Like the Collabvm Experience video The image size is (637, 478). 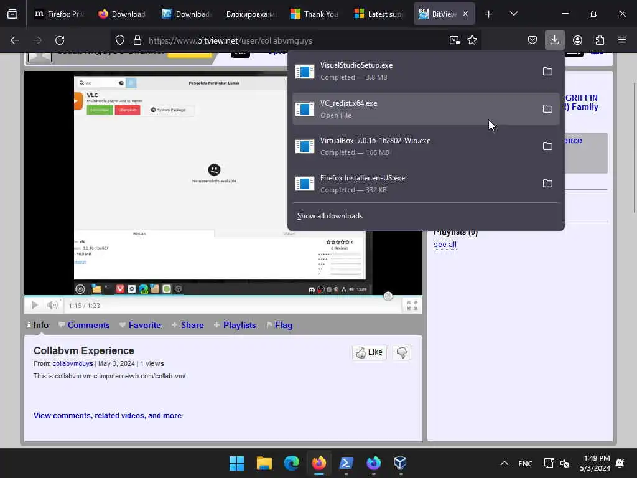[370, 352]
